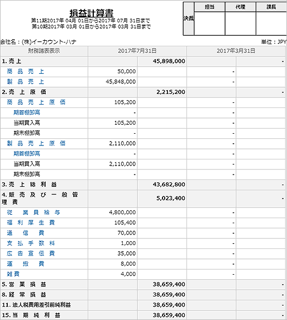Click 38,659,400 in the 営業損益 row

169,284
